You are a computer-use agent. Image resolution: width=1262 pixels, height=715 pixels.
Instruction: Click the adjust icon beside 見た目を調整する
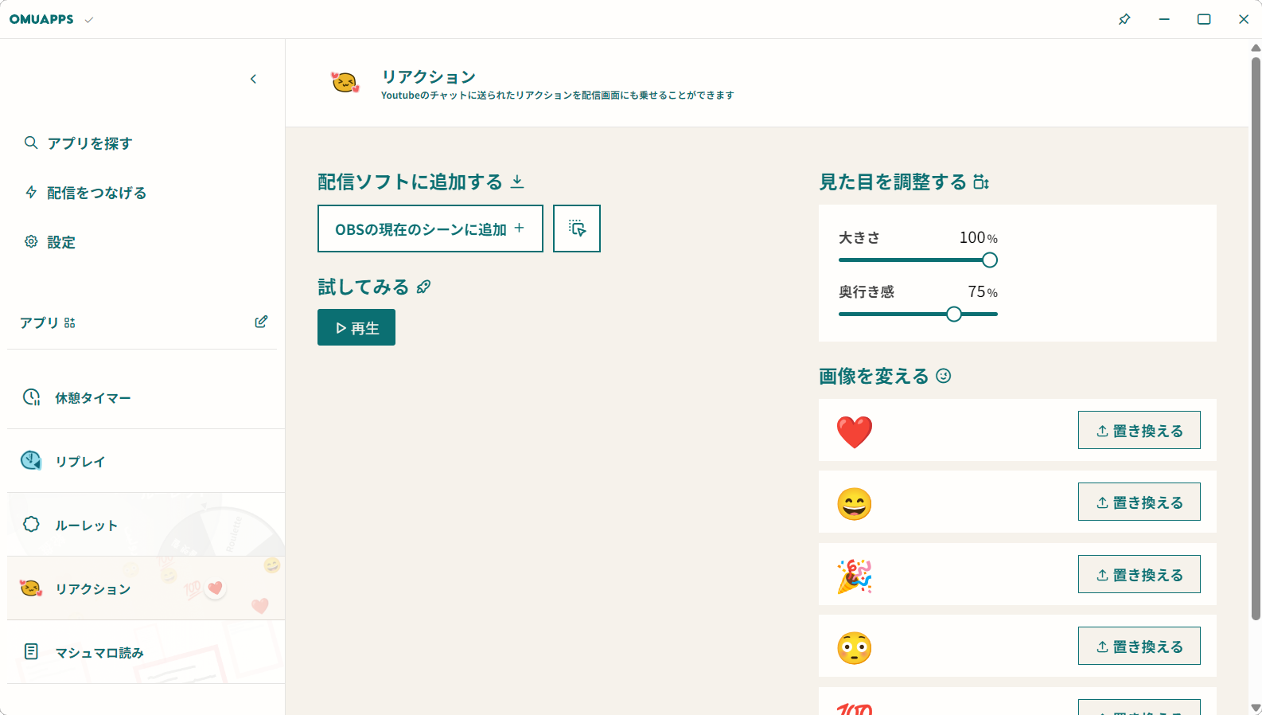(981, 182)
